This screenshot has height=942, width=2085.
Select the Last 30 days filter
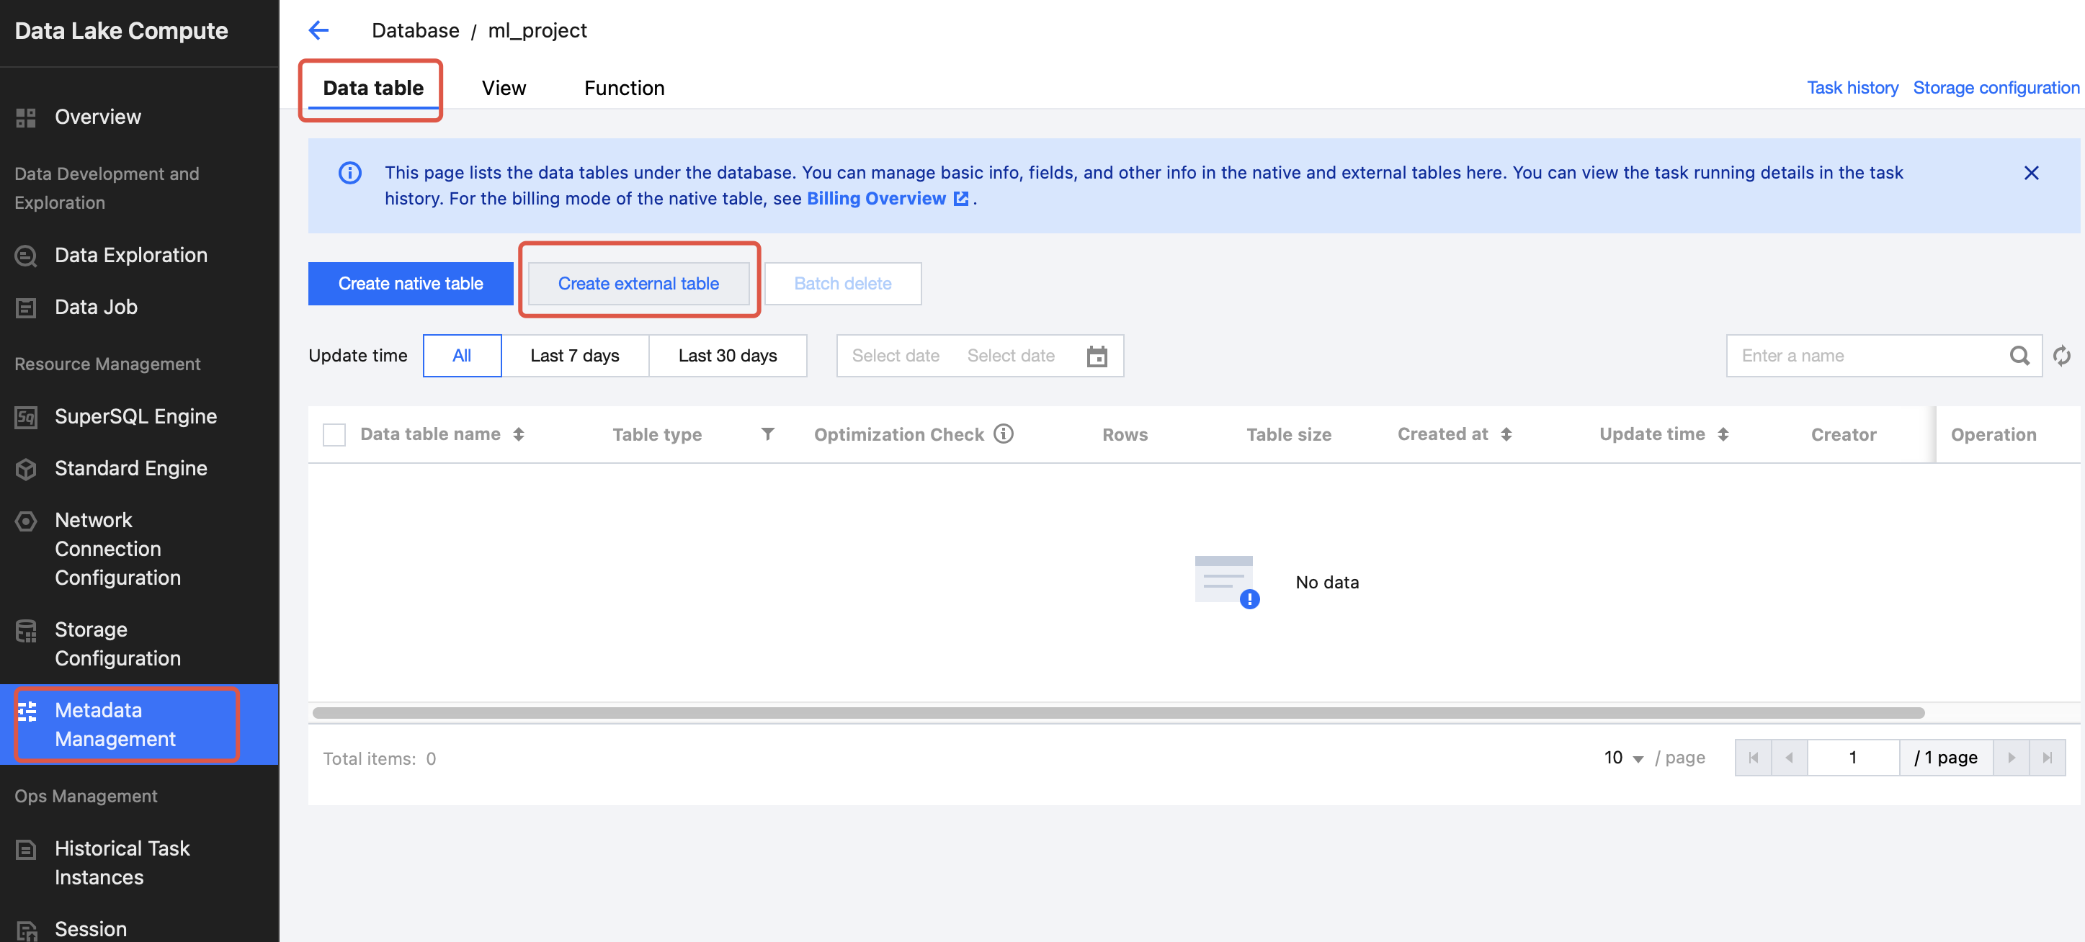pos(727,356)
